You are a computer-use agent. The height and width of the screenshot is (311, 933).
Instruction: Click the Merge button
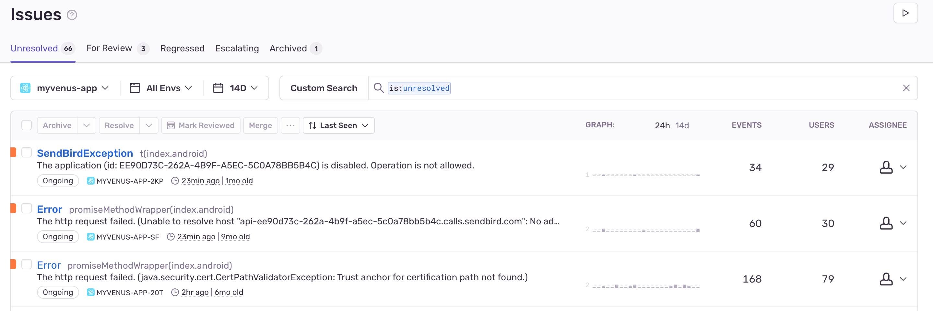click(260, 125)
